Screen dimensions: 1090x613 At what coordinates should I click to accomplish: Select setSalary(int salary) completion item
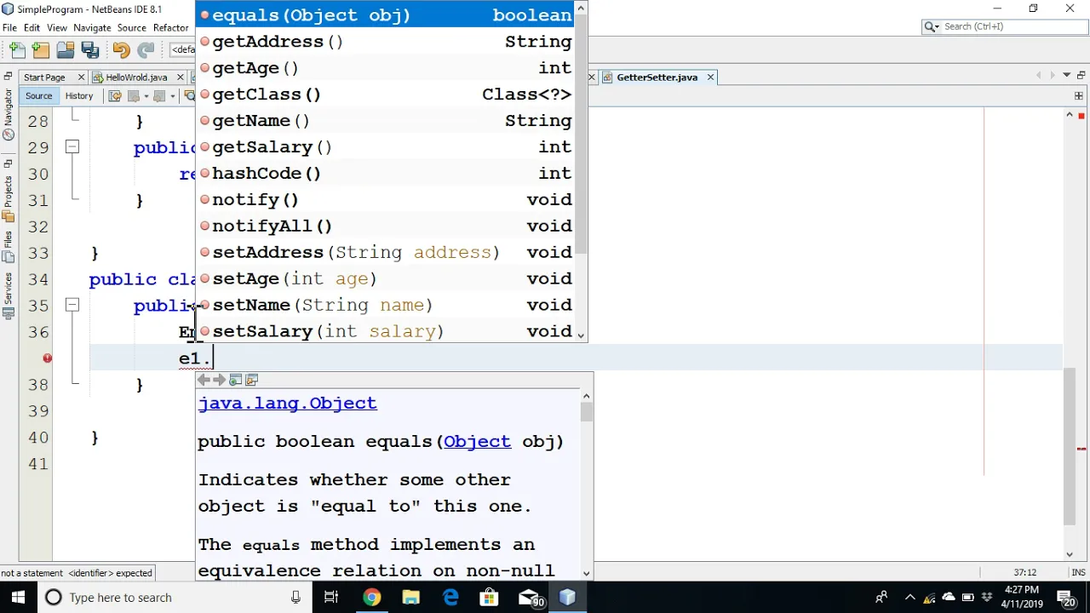point(387,331)
